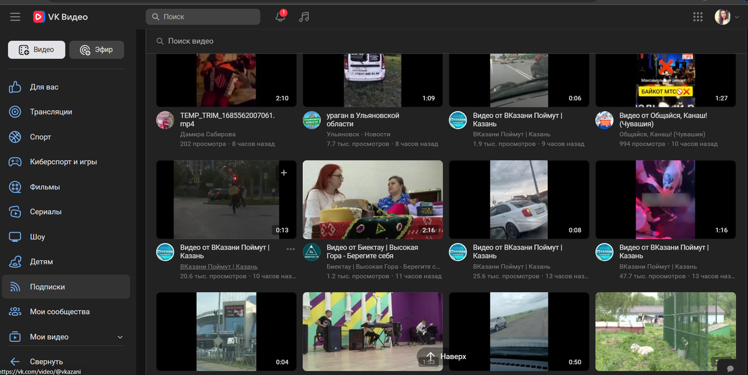Click the Сериалы icon
Image resolution: width=748 pixels, height=375 pixels.
click(x=16, y=211)
